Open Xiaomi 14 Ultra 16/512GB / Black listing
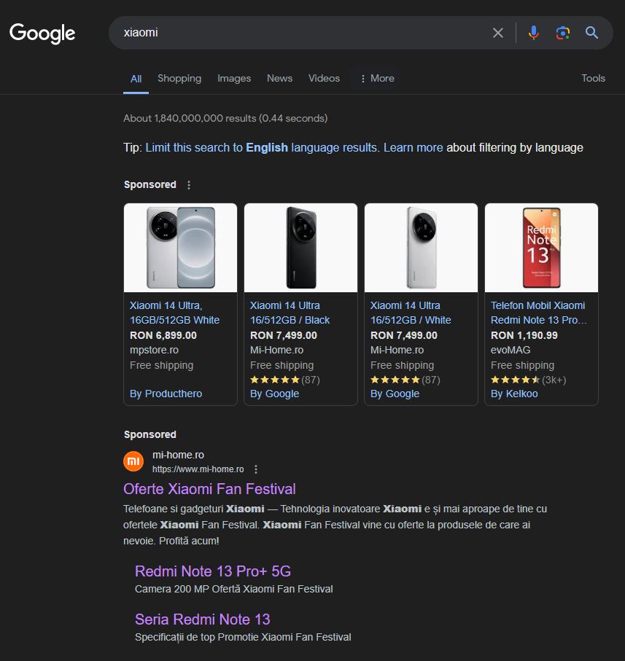This screenshot has height=661, width=625. pyautogui.click(x=290, y=313)
